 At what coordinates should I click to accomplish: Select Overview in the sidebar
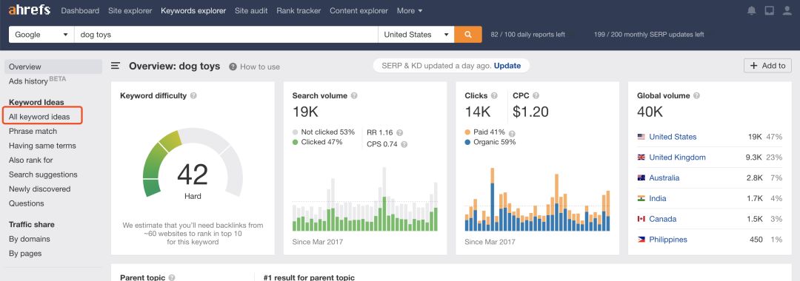click(x=53, y=67)
